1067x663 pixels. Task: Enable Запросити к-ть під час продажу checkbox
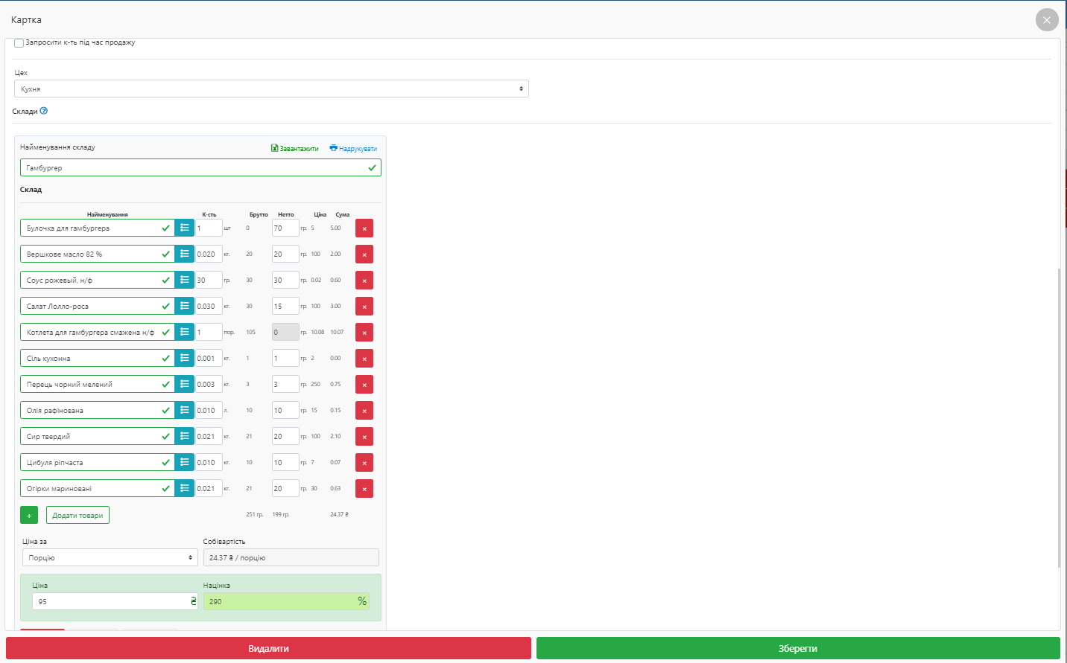point(19,43)
